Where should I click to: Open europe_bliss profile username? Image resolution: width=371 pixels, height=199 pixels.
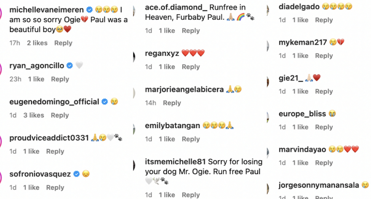(302, 114)
